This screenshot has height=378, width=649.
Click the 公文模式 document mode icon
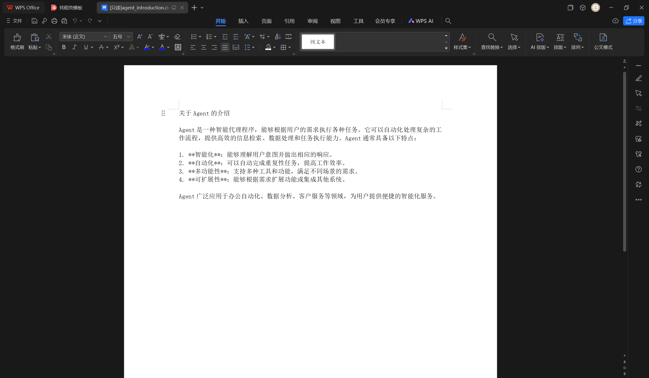pyautogui.click(x=603, y=38)
